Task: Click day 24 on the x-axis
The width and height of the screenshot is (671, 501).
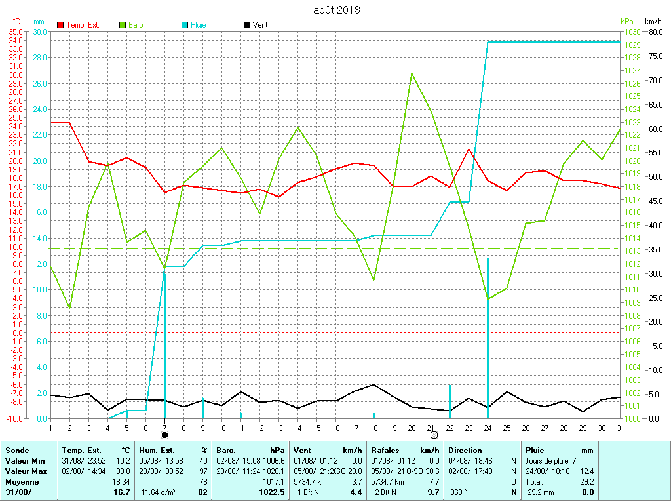Action: [488, 428]
